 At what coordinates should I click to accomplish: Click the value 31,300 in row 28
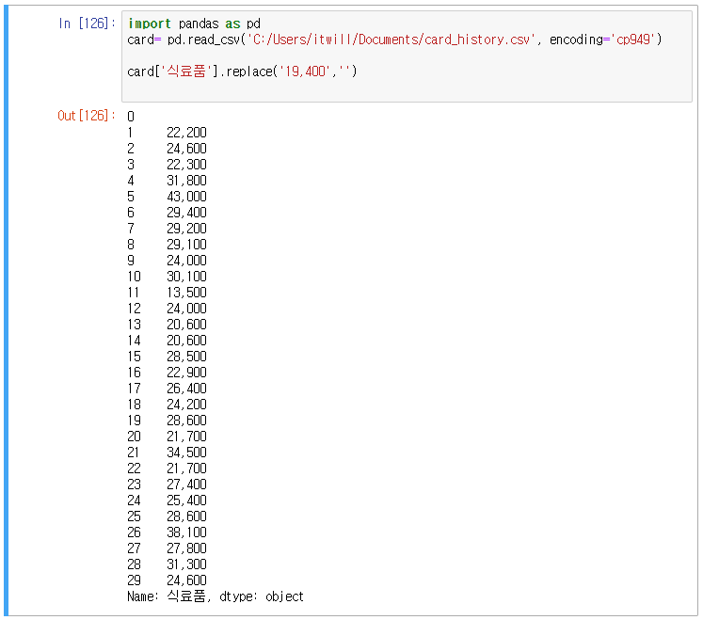pyautogui.click(x=186, y=564)
